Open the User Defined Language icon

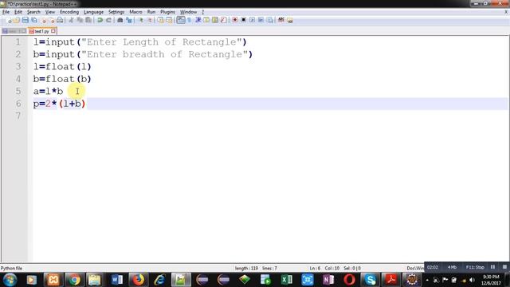(206, 20)
